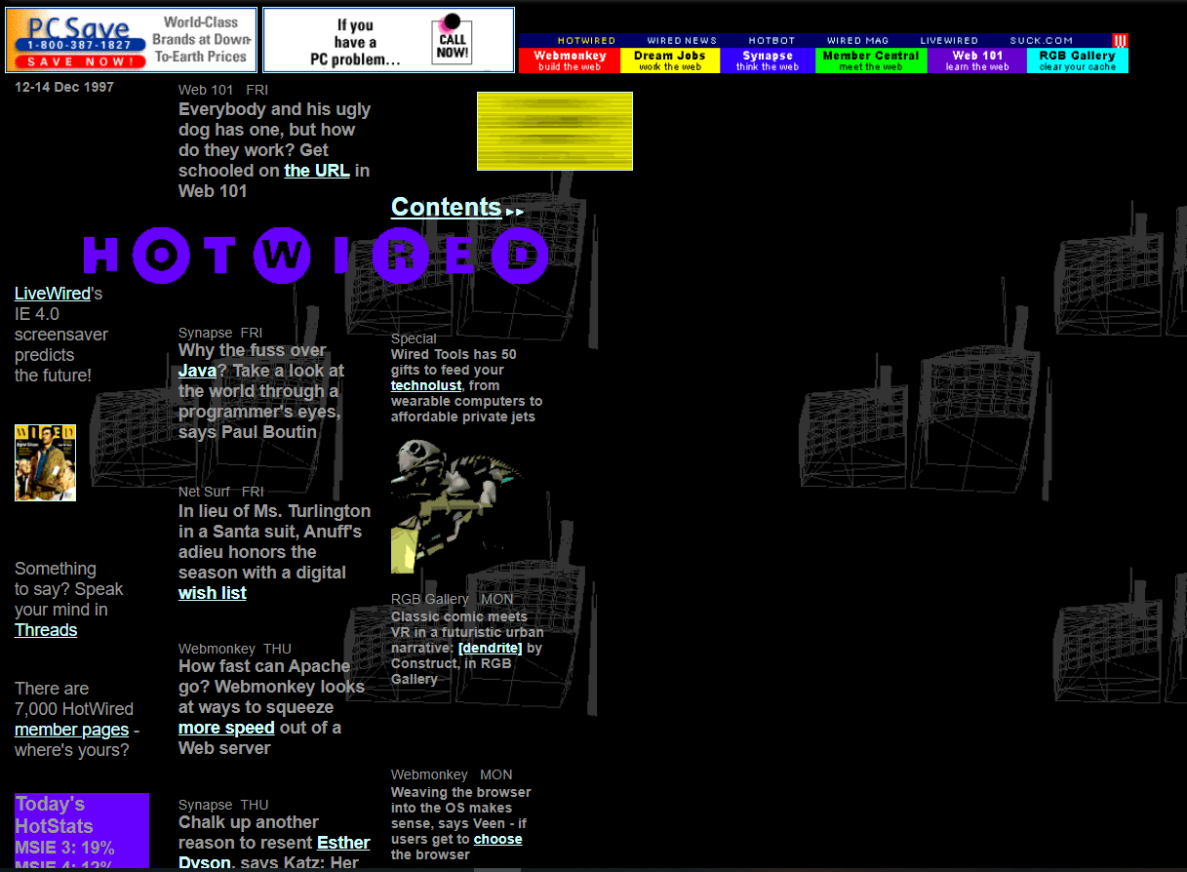Open HotBot in the network bar
1187x872 pixels.
coord(772,41)
